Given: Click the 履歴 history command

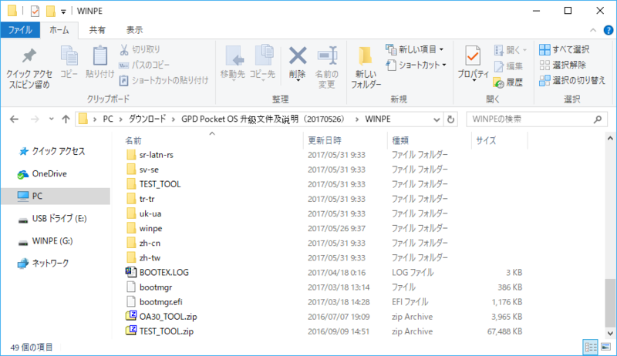Looking at the screenshot, I should [x=508, y=82].
